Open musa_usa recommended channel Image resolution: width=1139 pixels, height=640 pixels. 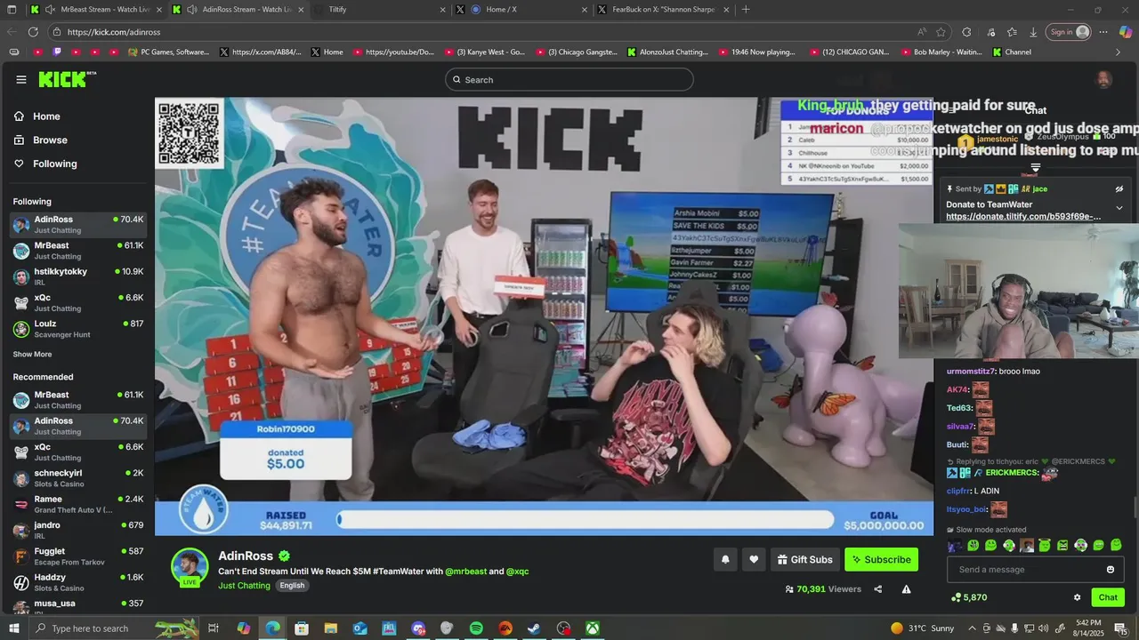tap(78, 606)
